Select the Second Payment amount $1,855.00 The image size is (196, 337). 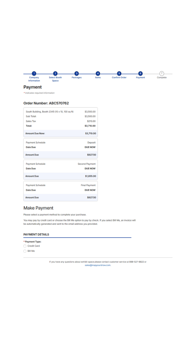90,176
